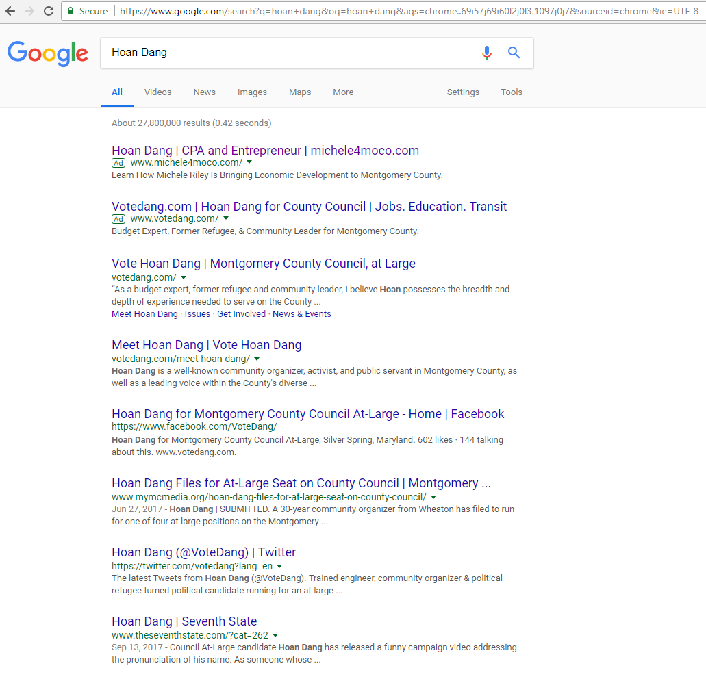Screen dimensions: 706x681
Task: Follow the News & Events sitelink
Action: pyautogui.click(x=302, y=314)
